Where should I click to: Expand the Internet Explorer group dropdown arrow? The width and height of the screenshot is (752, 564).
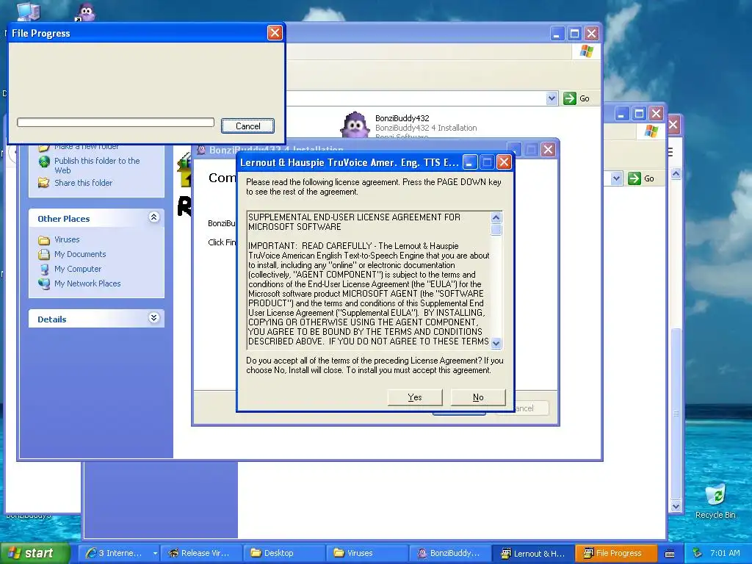pyautogui.click(x=155, y=553)
